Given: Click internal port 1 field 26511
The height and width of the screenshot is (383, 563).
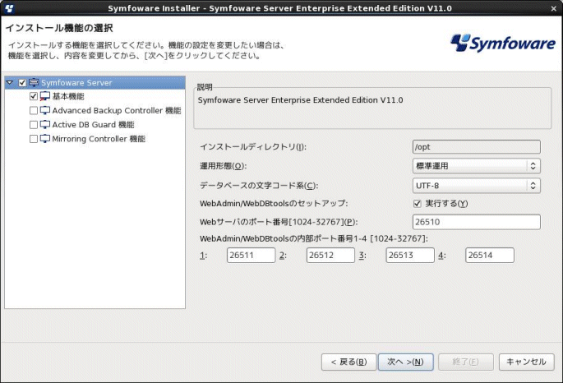Looking at the screenshot, I should 251,256.
